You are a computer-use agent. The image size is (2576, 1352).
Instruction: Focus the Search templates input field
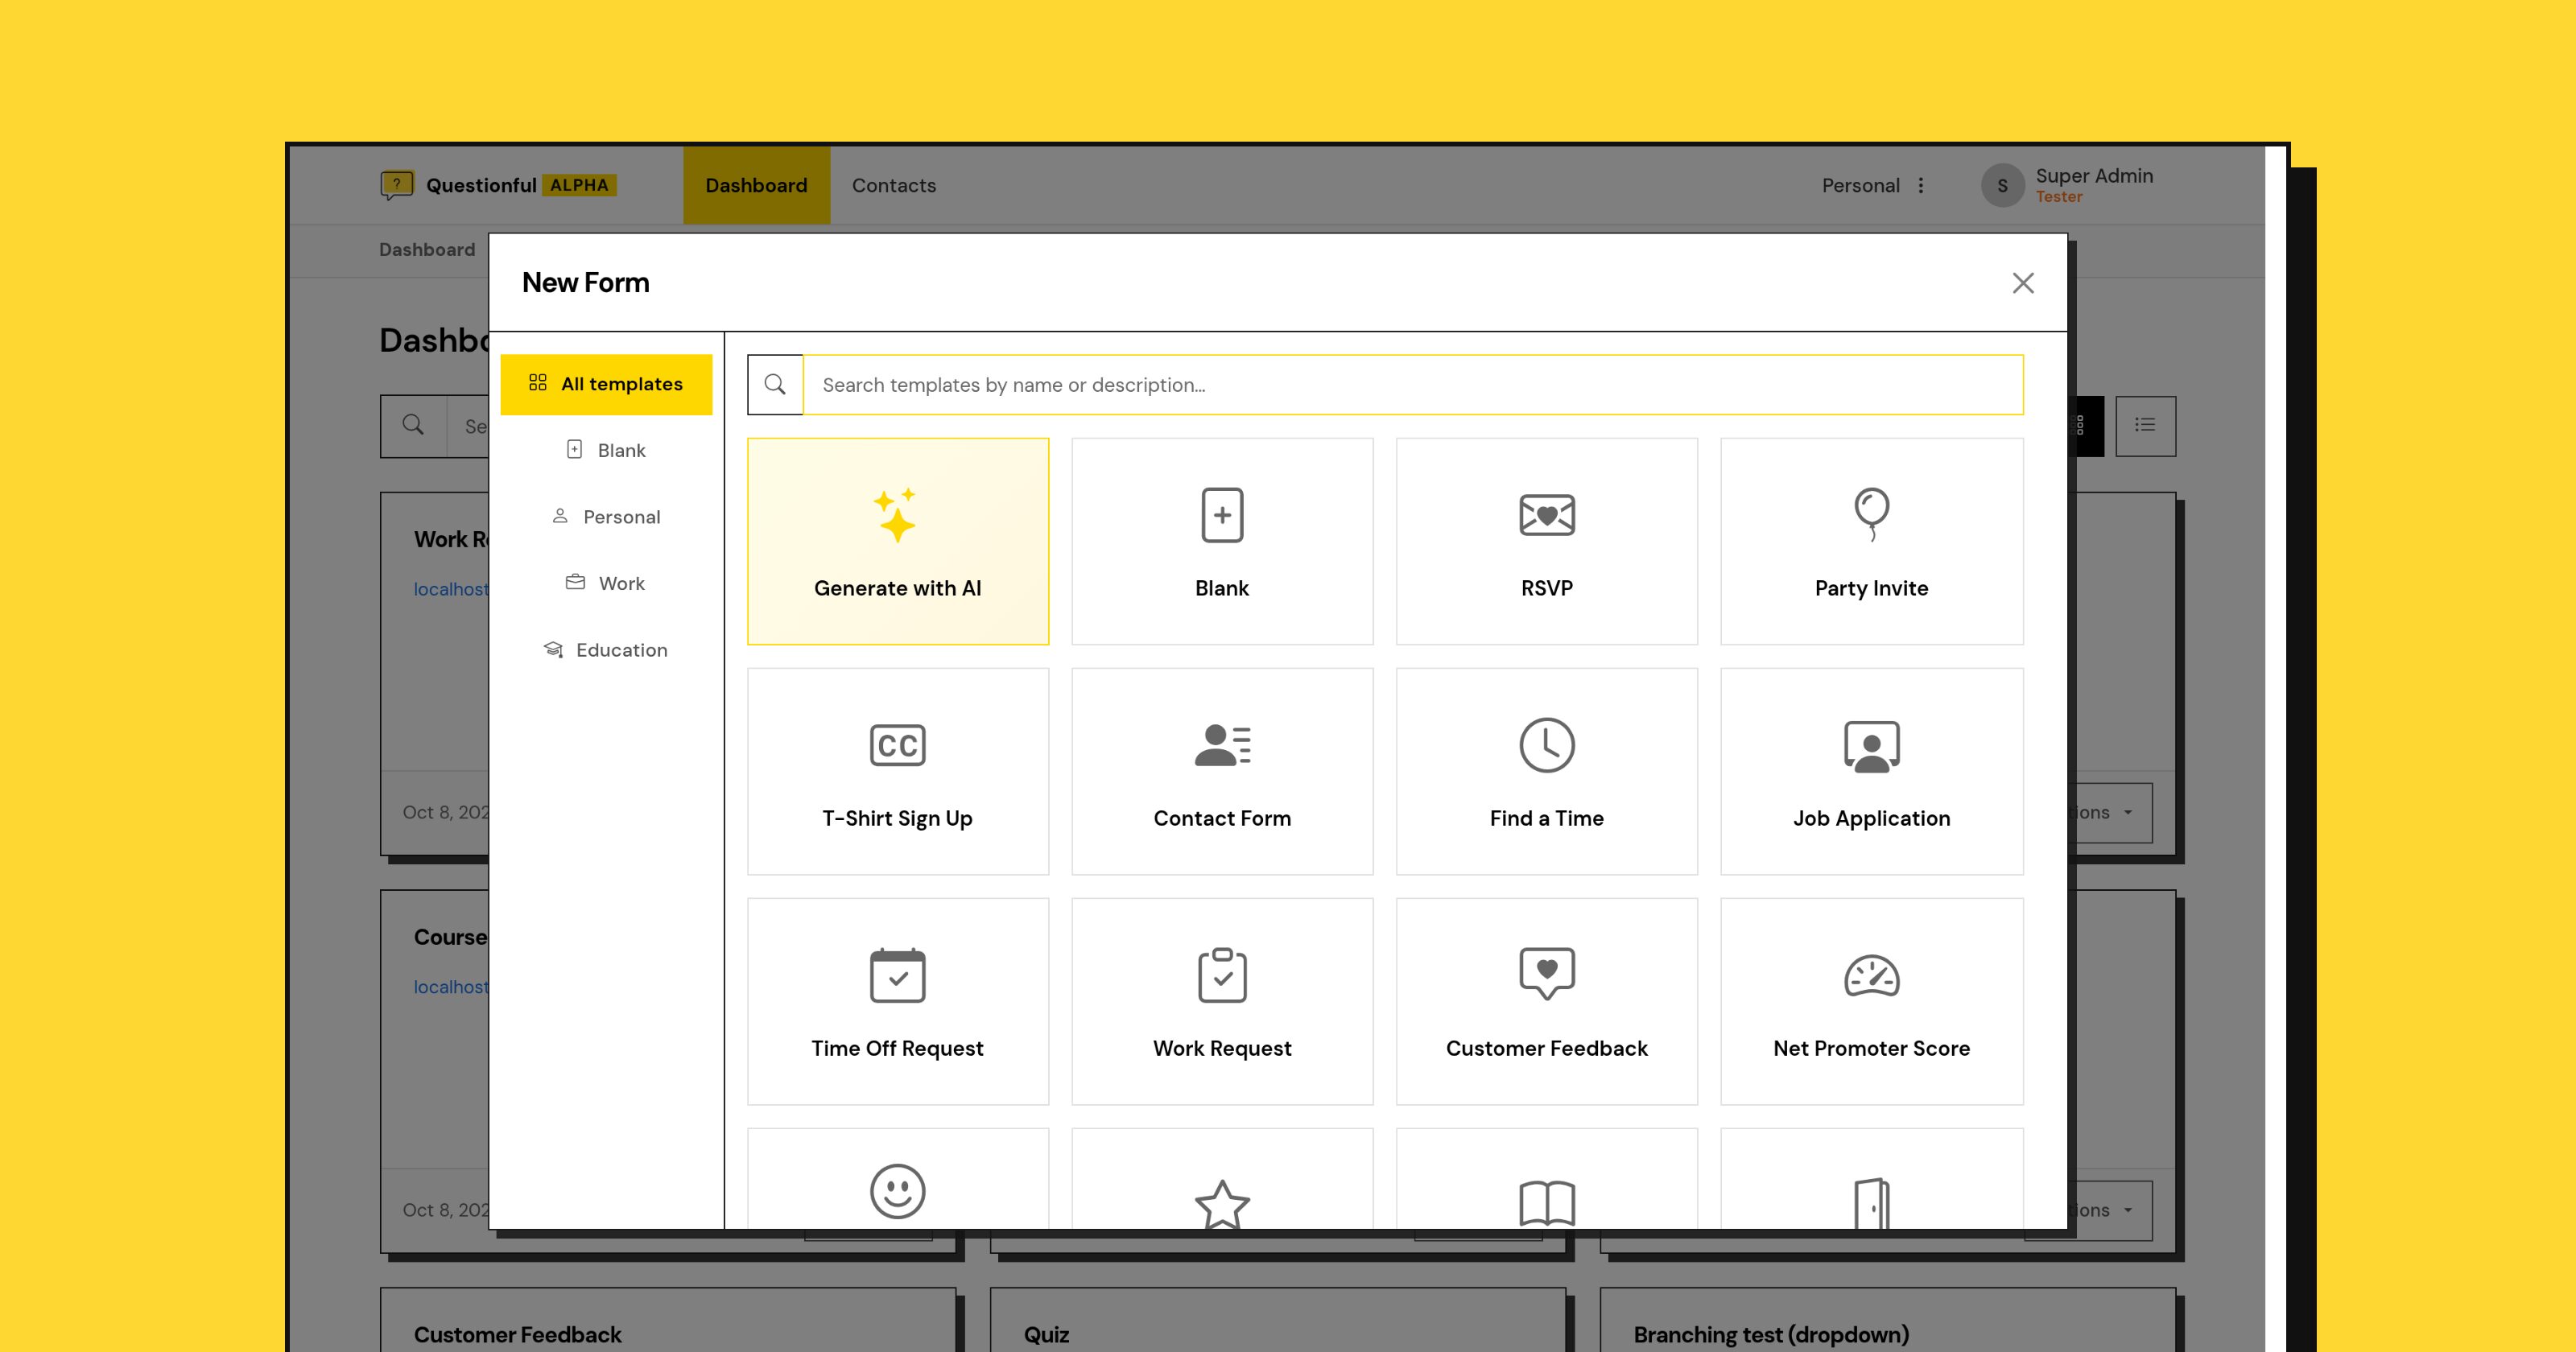click(x=1413, y=385)
